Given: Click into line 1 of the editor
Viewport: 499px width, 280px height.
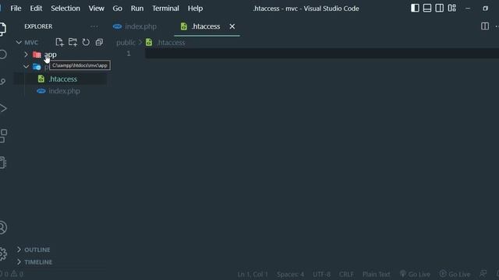Looking at the screenshot, I should pyautogui.click(x=322, y=54).
